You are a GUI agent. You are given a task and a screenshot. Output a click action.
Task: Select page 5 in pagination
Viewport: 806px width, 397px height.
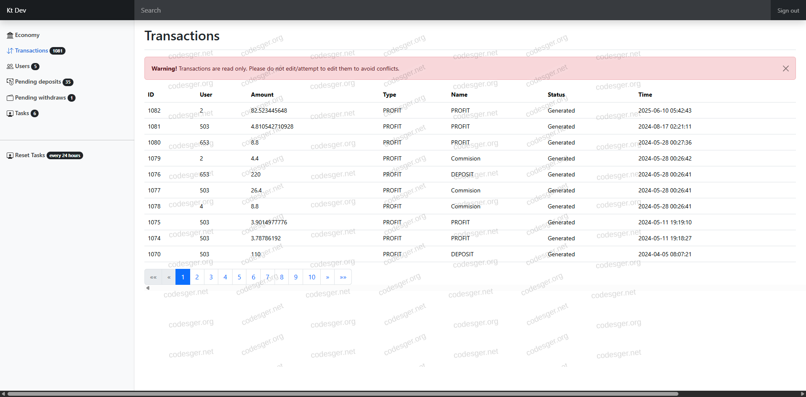[x=239, y=277]
